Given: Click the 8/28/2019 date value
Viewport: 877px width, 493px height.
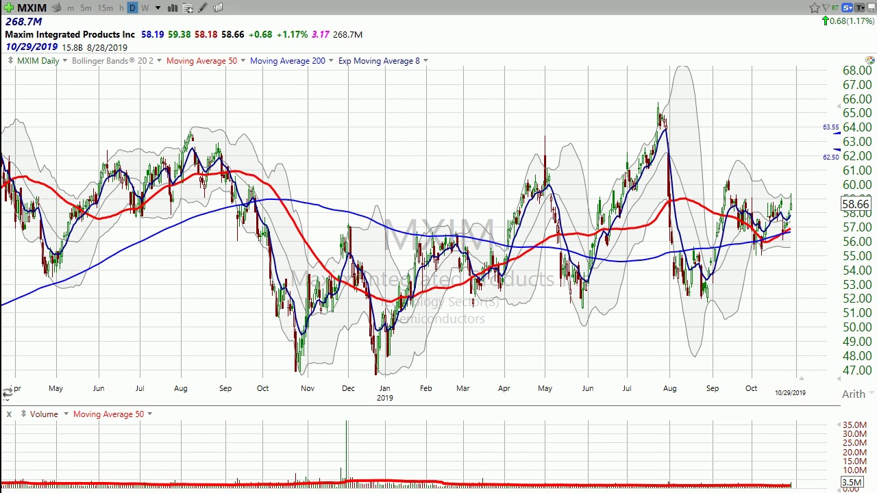Looking at the screenshot, I should click(107, 48).
